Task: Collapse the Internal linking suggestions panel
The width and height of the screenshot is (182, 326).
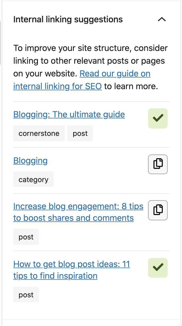Action: click(162, 19)
